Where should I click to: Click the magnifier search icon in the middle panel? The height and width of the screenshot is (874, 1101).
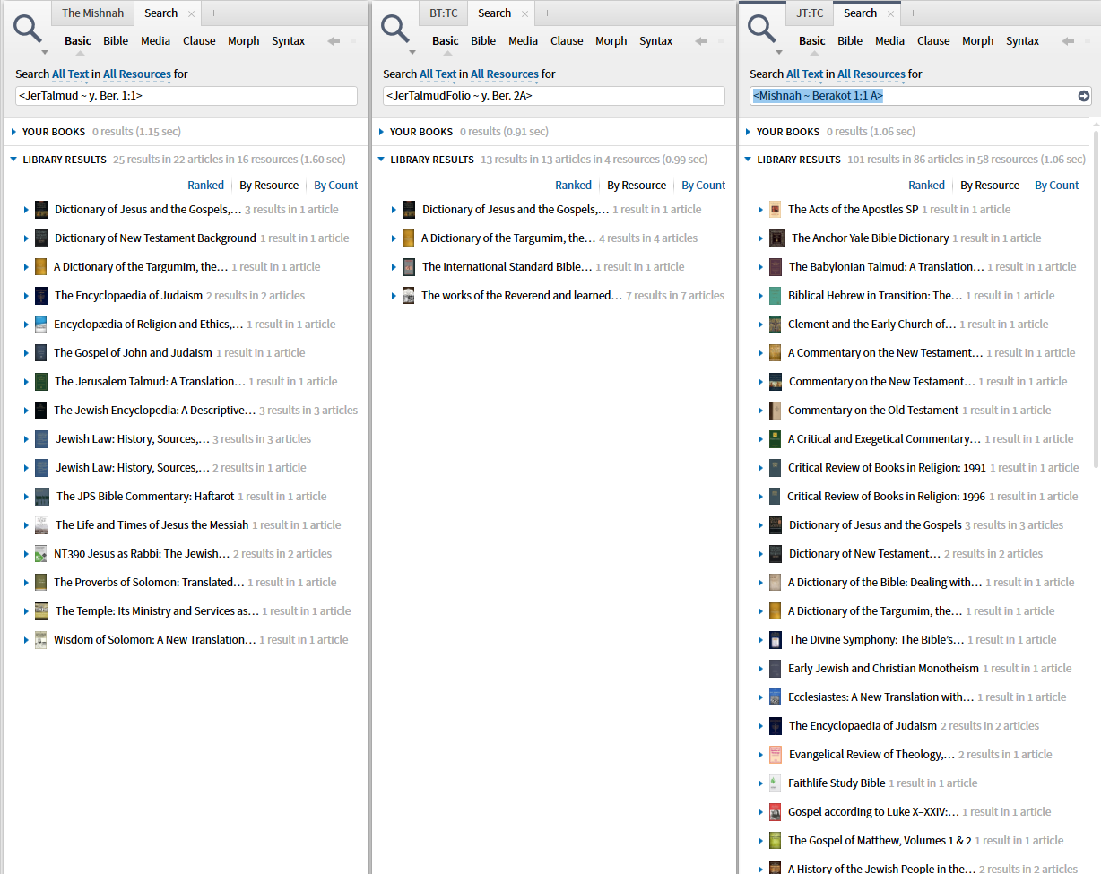click(x=395, y=29)
